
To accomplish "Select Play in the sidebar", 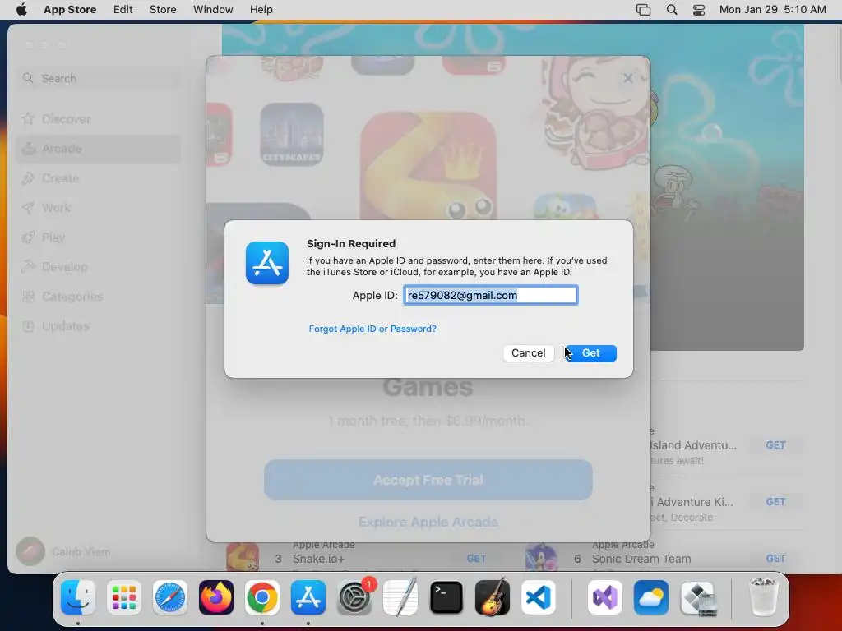I will (99, 237).
